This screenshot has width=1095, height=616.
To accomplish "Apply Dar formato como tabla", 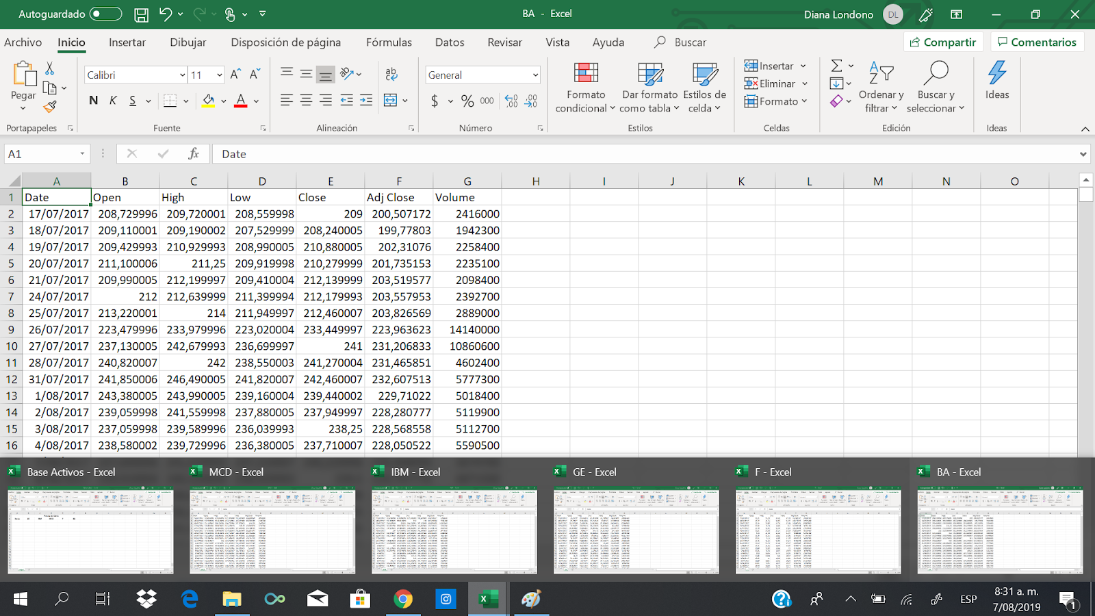I will (649, 86).
